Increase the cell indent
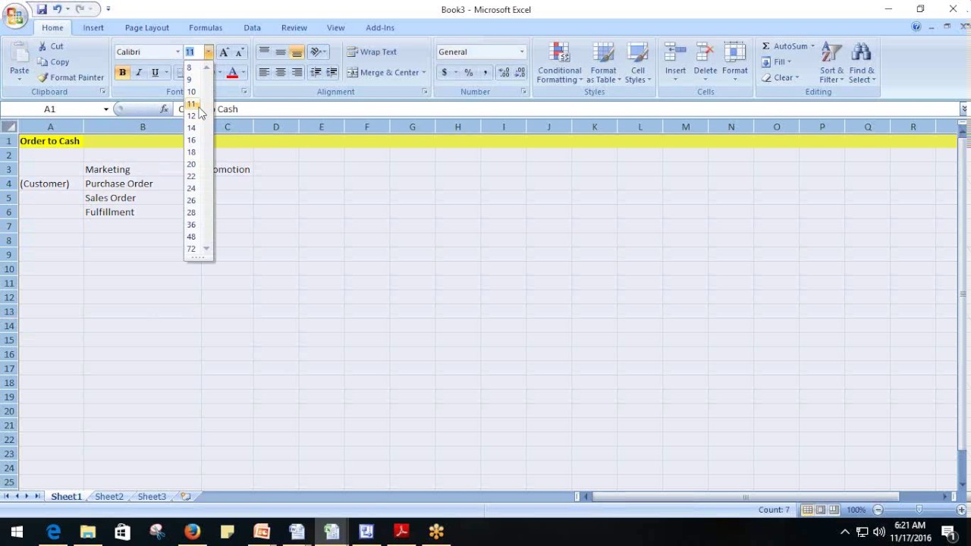 [x=332, y=72]
